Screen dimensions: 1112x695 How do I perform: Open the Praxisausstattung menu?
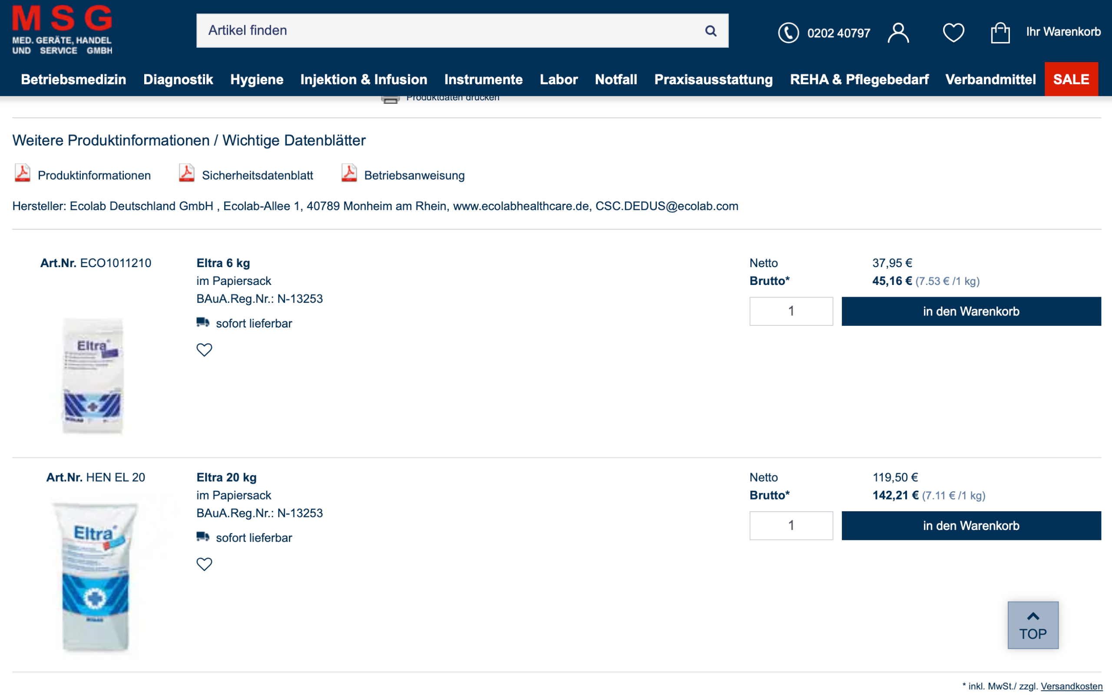713,79
